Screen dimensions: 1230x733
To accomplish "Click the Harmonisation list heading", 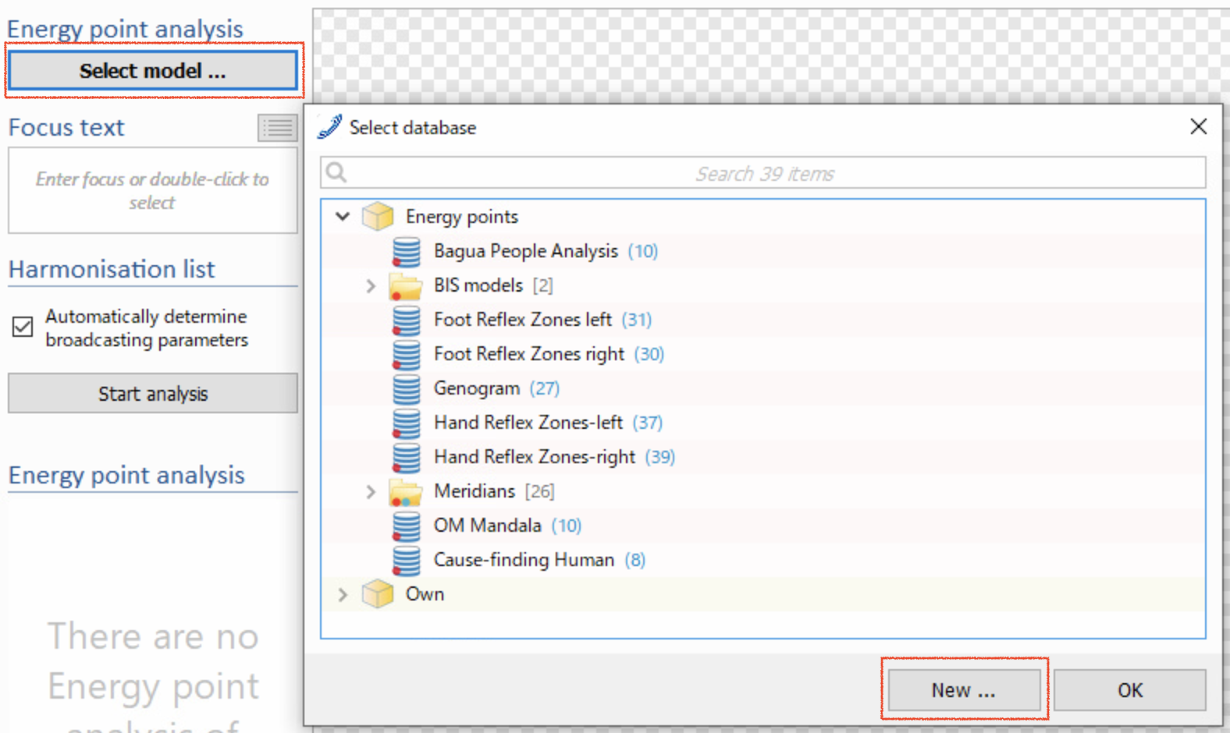I will [112, 269].
